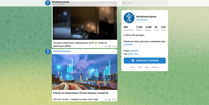Open the About footer link
This screenshot has height=105, width=209.
pyautogui.click(x=133, y=67)
